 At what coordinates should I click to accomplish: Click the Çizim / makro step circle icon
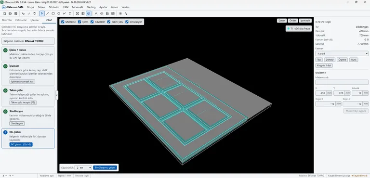[x=5, y=50]
